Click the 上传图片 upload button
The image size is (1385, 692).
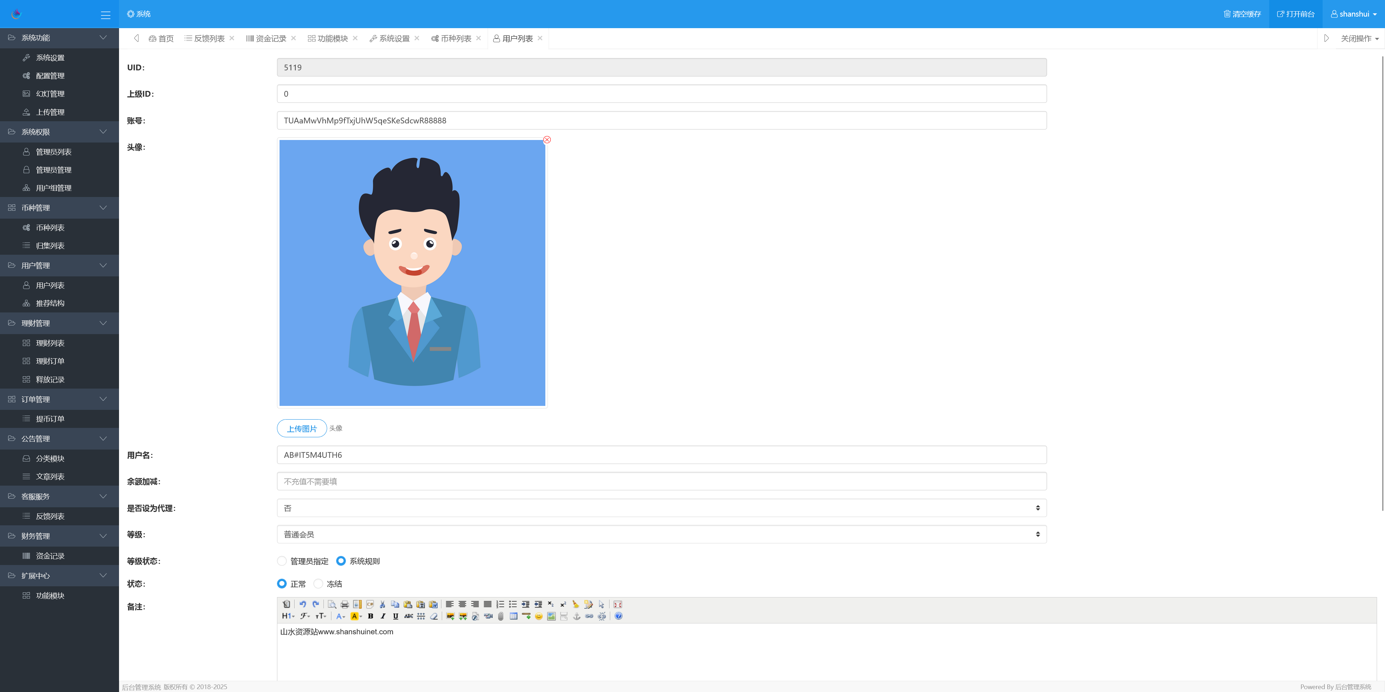[x=302, y=428]
